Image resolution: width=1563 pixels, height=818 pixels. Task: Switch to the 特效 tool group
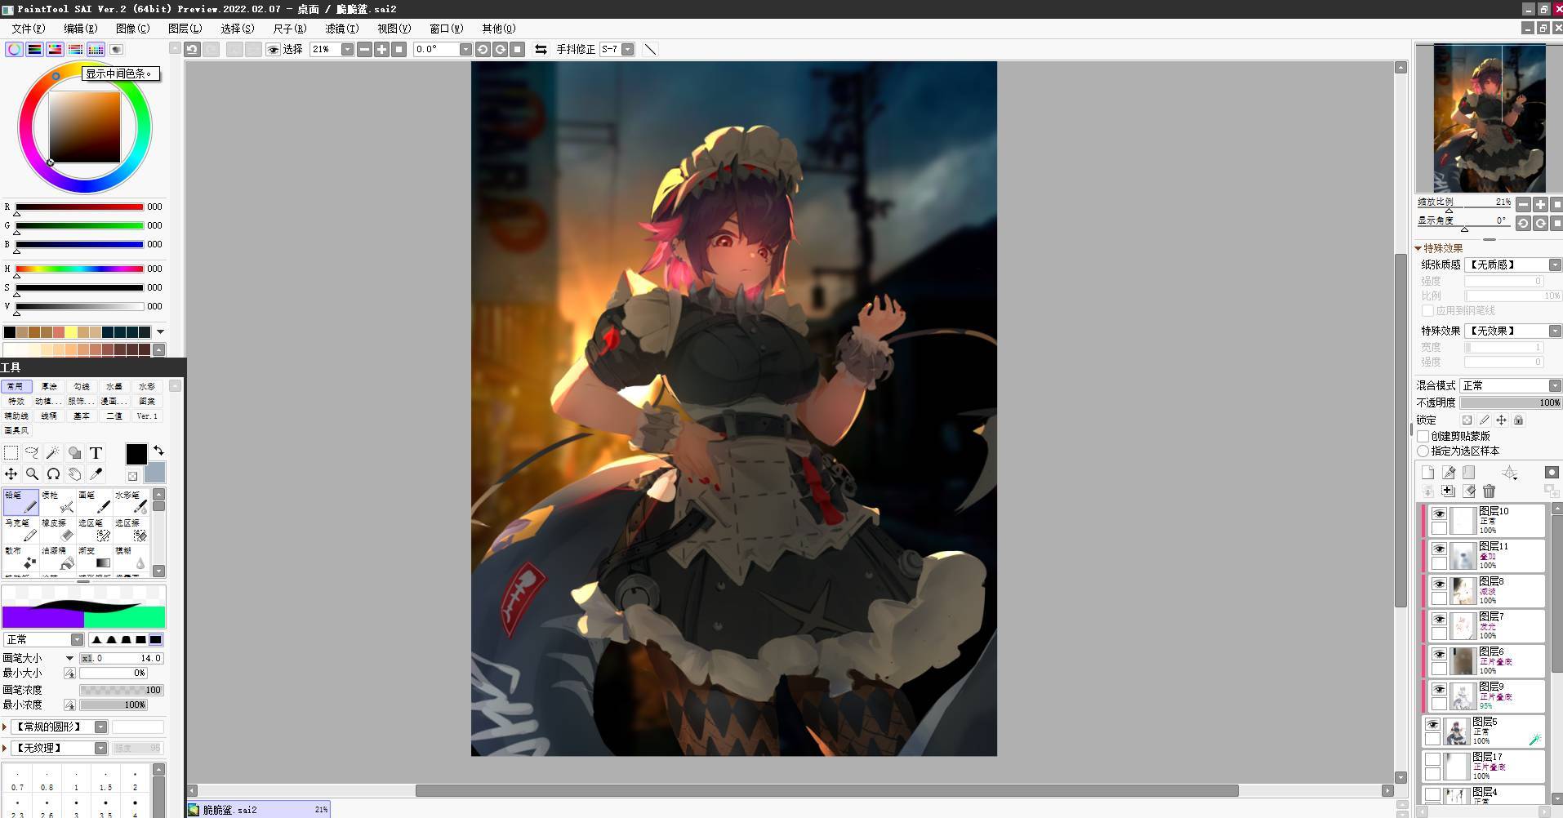point(16,401)
